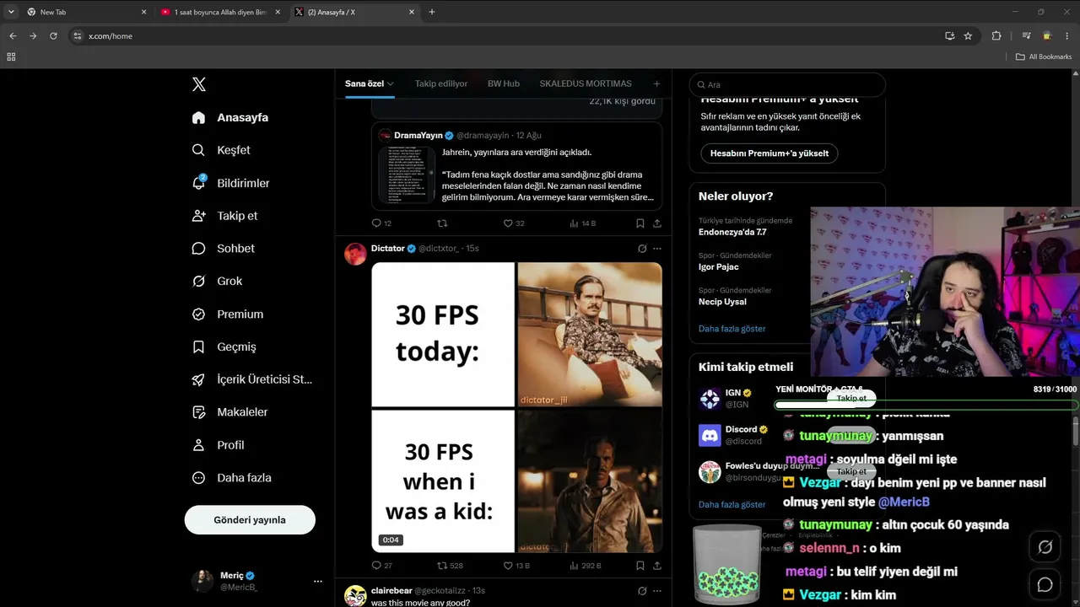Screen dimensions: 1080x607
Task: Open Chrome tab search dropdown arrow
Action: [11, 12]
